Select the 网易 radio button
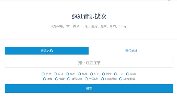Screen dimensions: 177x101 43,74
